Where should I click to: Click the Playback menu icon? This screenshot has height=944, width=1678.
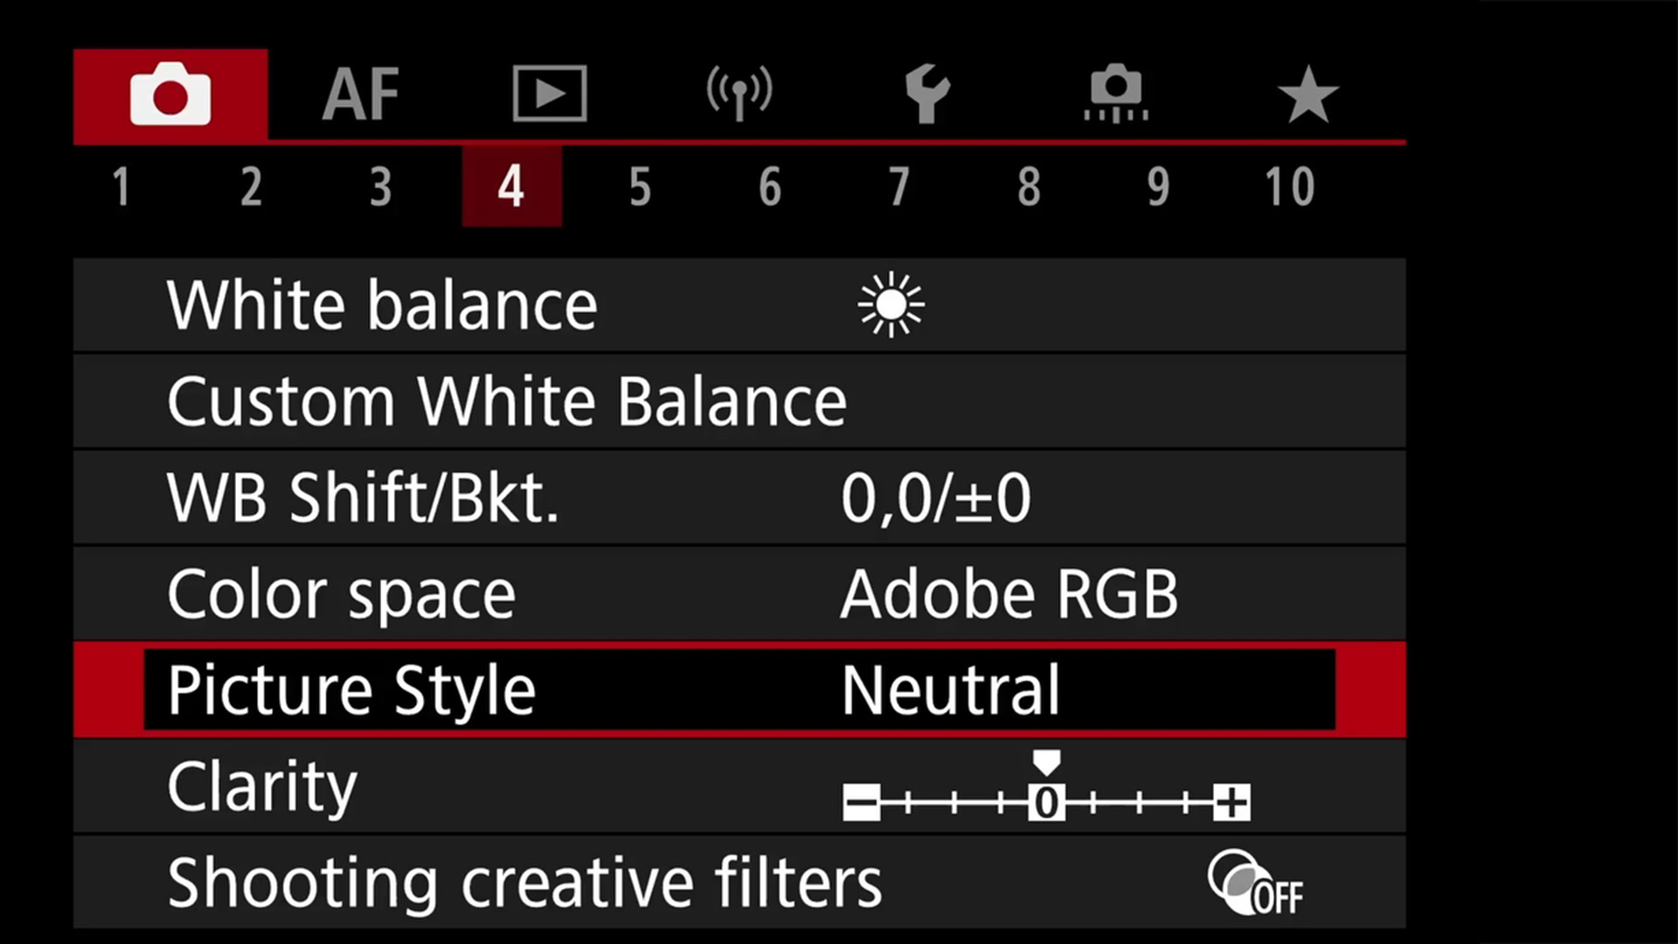click(549, 94)
